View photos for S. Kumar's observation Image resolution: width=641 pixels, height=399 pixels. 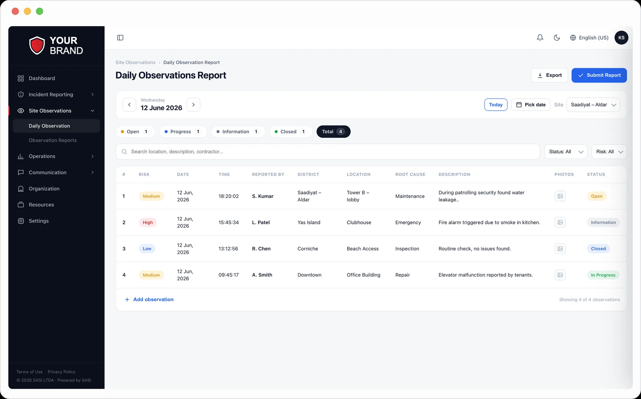pos(560,196)
